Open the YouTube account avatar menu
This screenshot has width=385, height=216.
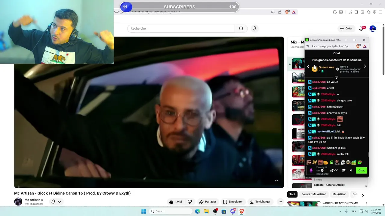pyautogui.click(x=373, y=28)
